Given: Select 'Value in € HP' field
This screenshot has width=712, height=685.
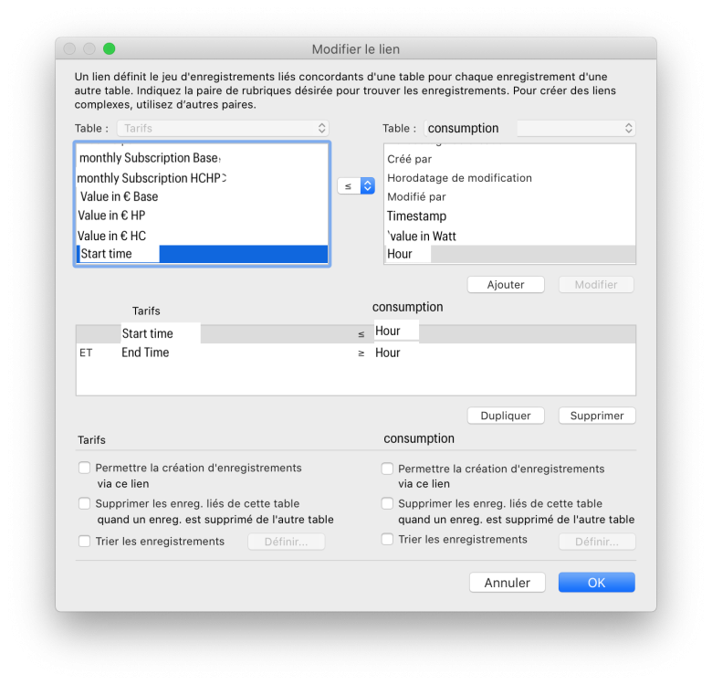Looking at the screenshot, I should coord(111,216).
